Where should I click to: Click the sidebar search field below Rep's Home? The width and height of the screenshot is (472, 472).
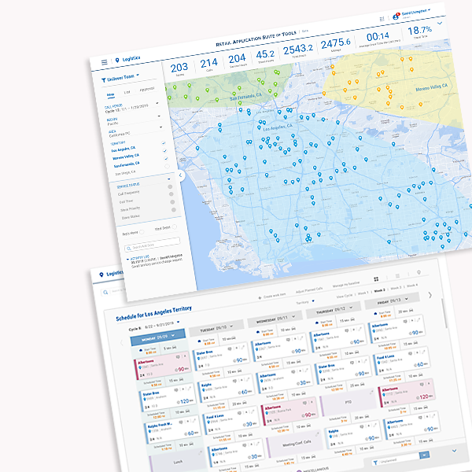(x=153, y=244)
